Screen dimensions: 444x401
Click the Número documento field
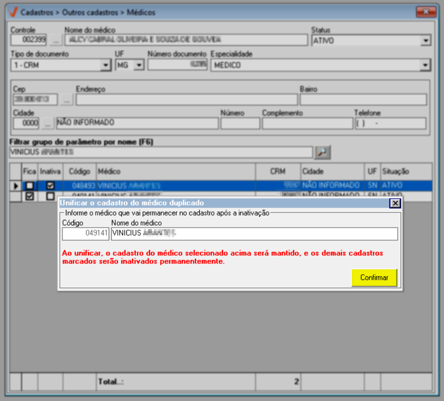tap(178, 65)
